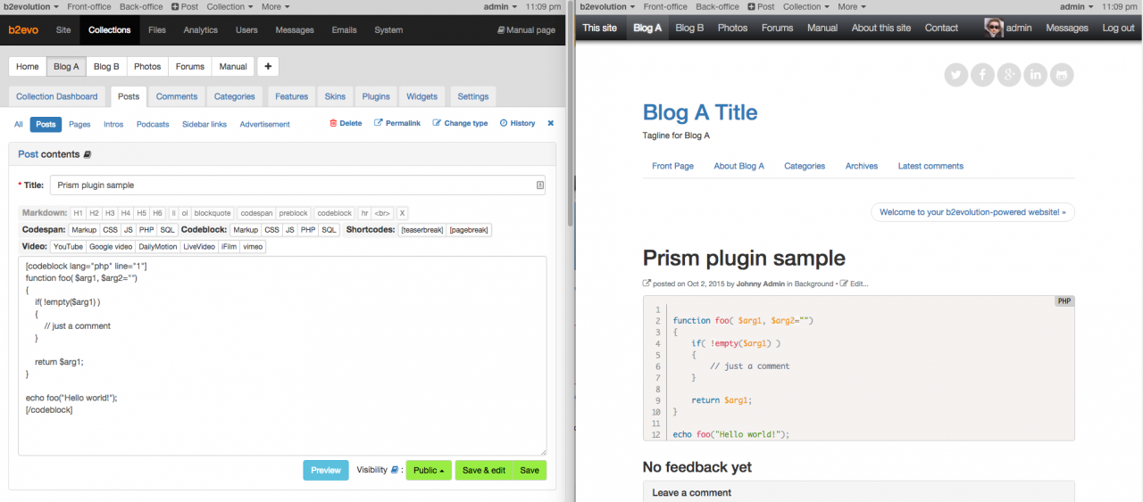Image resolution: width=1143 pixels, height=502 pixels.
Task: Click the Welcome to your b2evolution-powered website link
Action: pyautogui.click(x=973, y=212)
